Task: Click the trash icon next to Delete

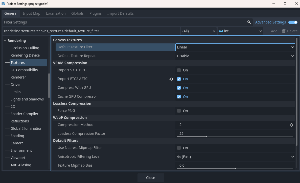Action: pos(283,31)
